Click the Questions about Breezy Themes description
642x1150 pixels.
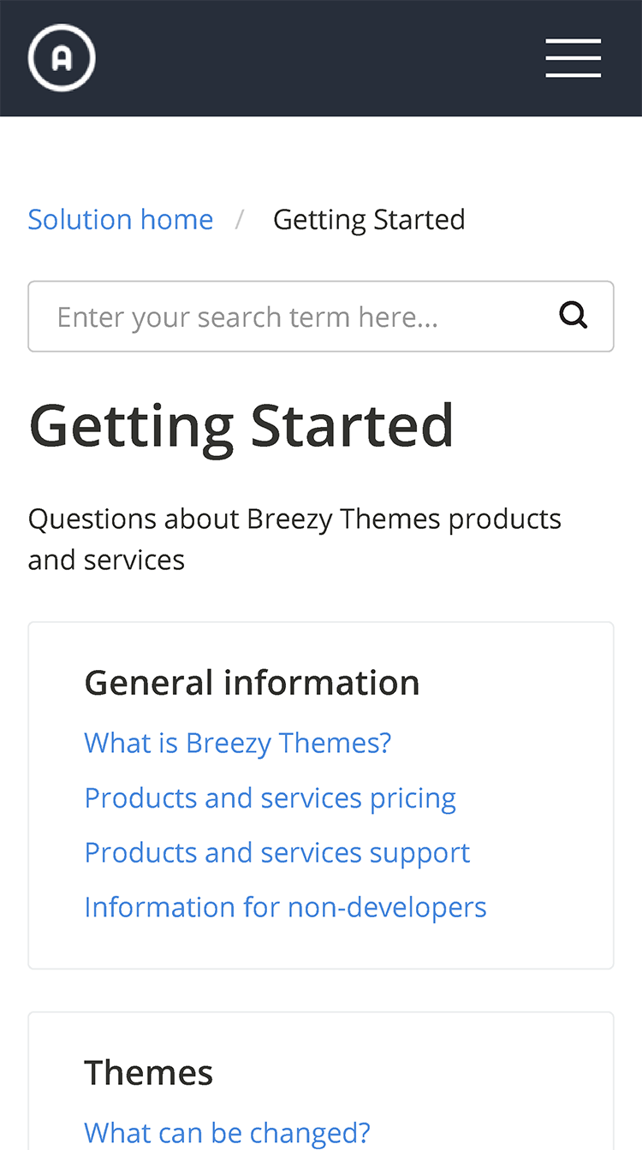point(294,539)
